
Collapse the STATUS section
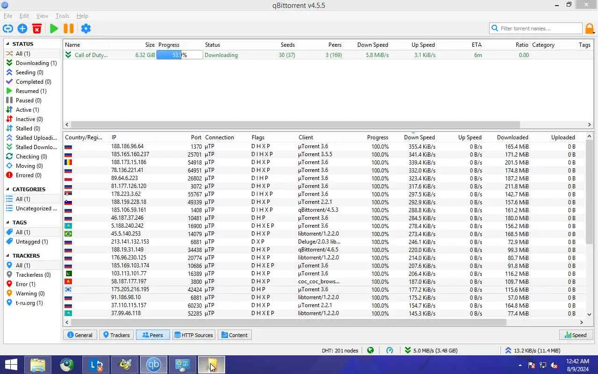click(8, 44)
